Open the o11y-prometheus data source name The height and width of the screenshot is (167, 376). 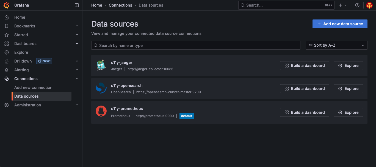click(x=127, y=109)
